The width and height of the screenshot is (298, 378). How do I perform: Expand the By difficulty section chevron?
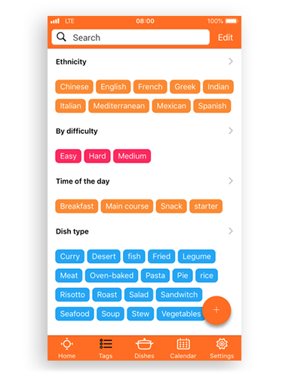click(230, 131)
